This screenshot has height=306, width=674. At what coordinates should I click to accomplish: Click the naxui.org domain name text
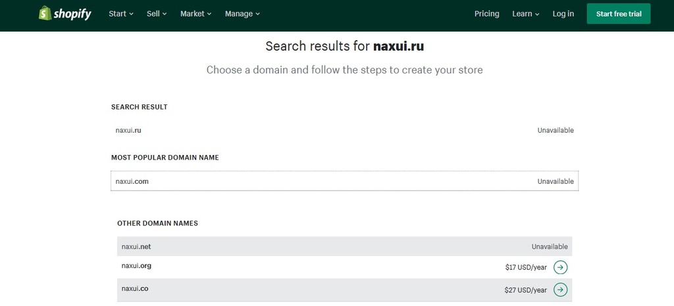(136, 266)
